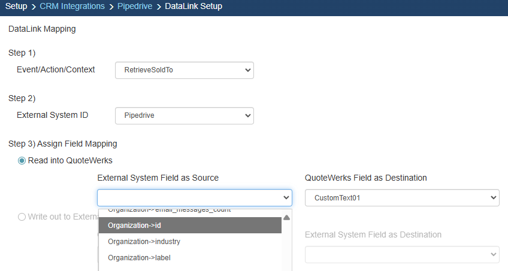This screenshot has width=508, height=271.
Task: Click the arrow on the greyed-out destination dropdown
Action: point(493,254)
